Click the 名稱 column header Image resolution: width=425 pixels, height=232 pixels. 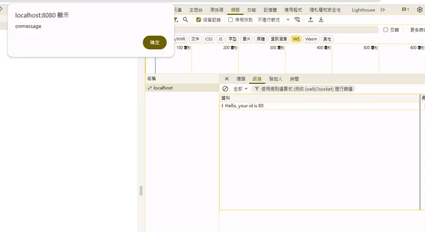(x=182, y=79)
